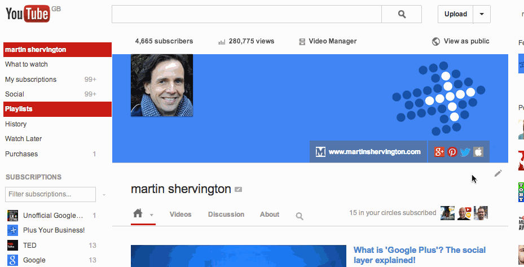Open Playlists in sidebar
Screen dimensions: 524x267
pyautogui.click(x=58, y=109)
